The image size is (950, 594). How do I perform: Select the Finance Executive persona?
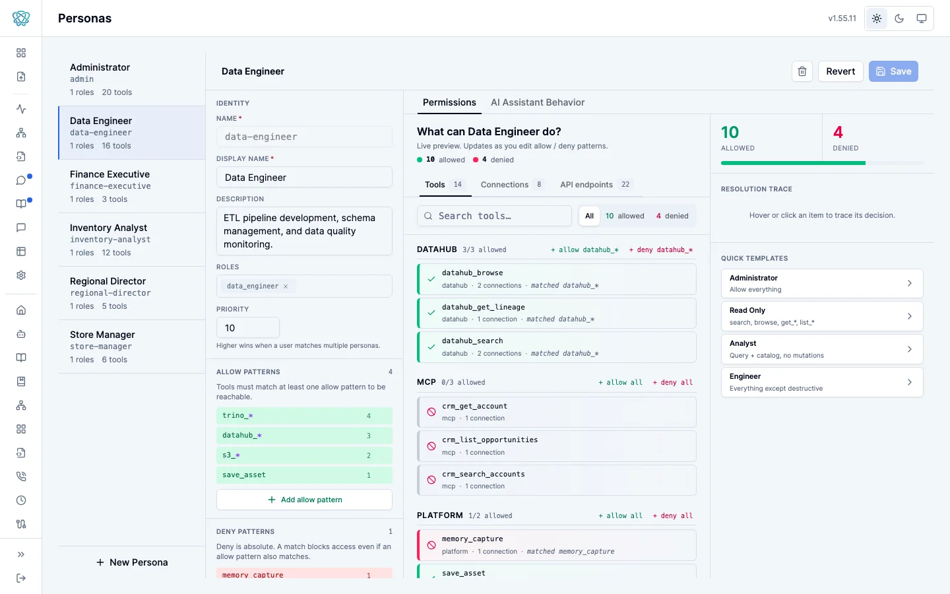click(x=132, y=186)
